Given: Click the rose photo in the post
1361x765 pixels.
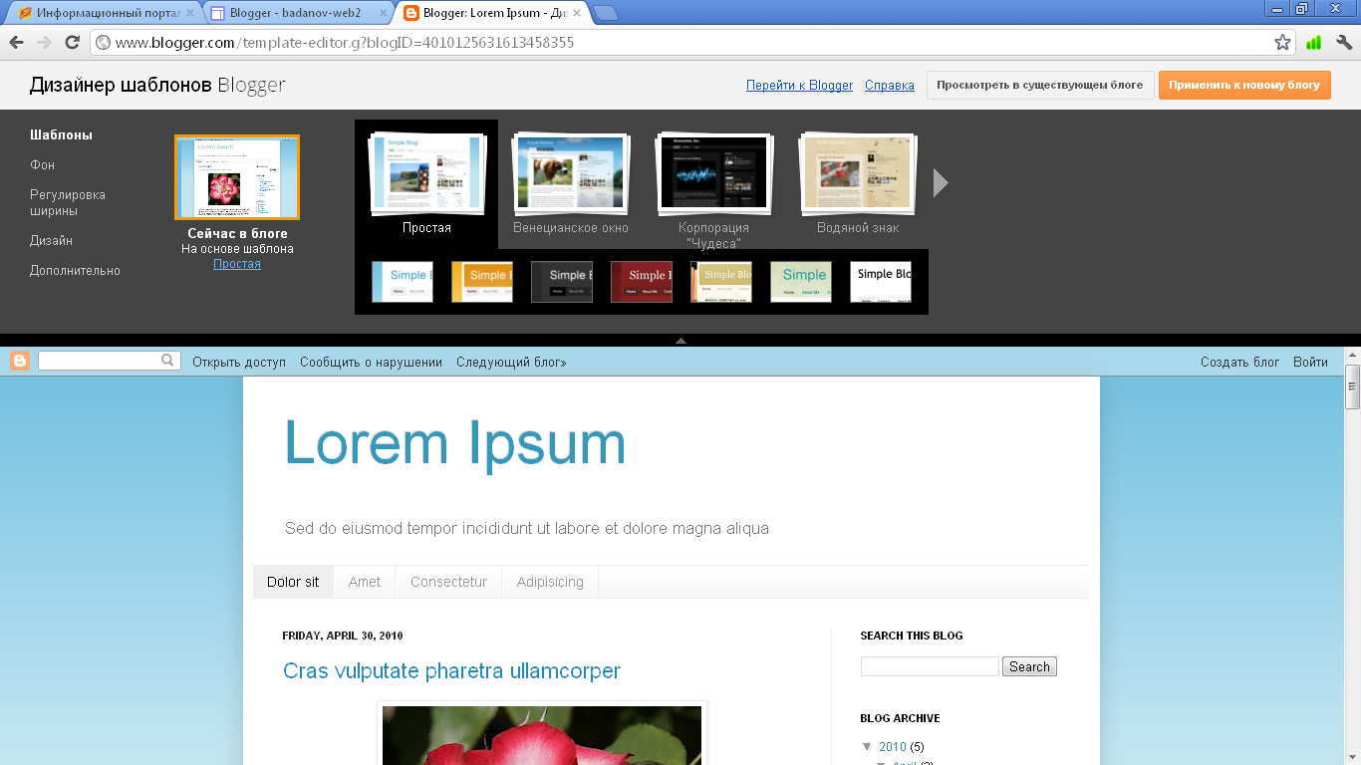Looking at the screenshot, I should [542, 735].
